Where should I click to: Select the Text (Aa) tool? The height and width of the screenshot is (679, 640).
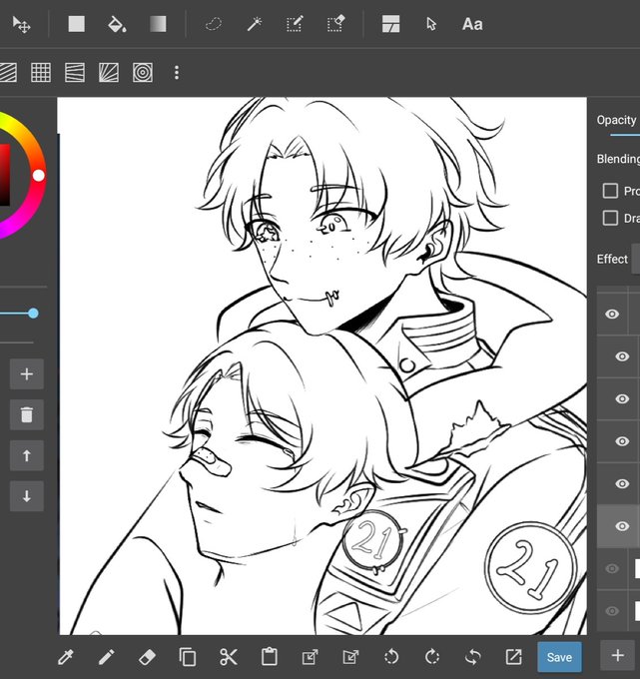tap(472, 24)
